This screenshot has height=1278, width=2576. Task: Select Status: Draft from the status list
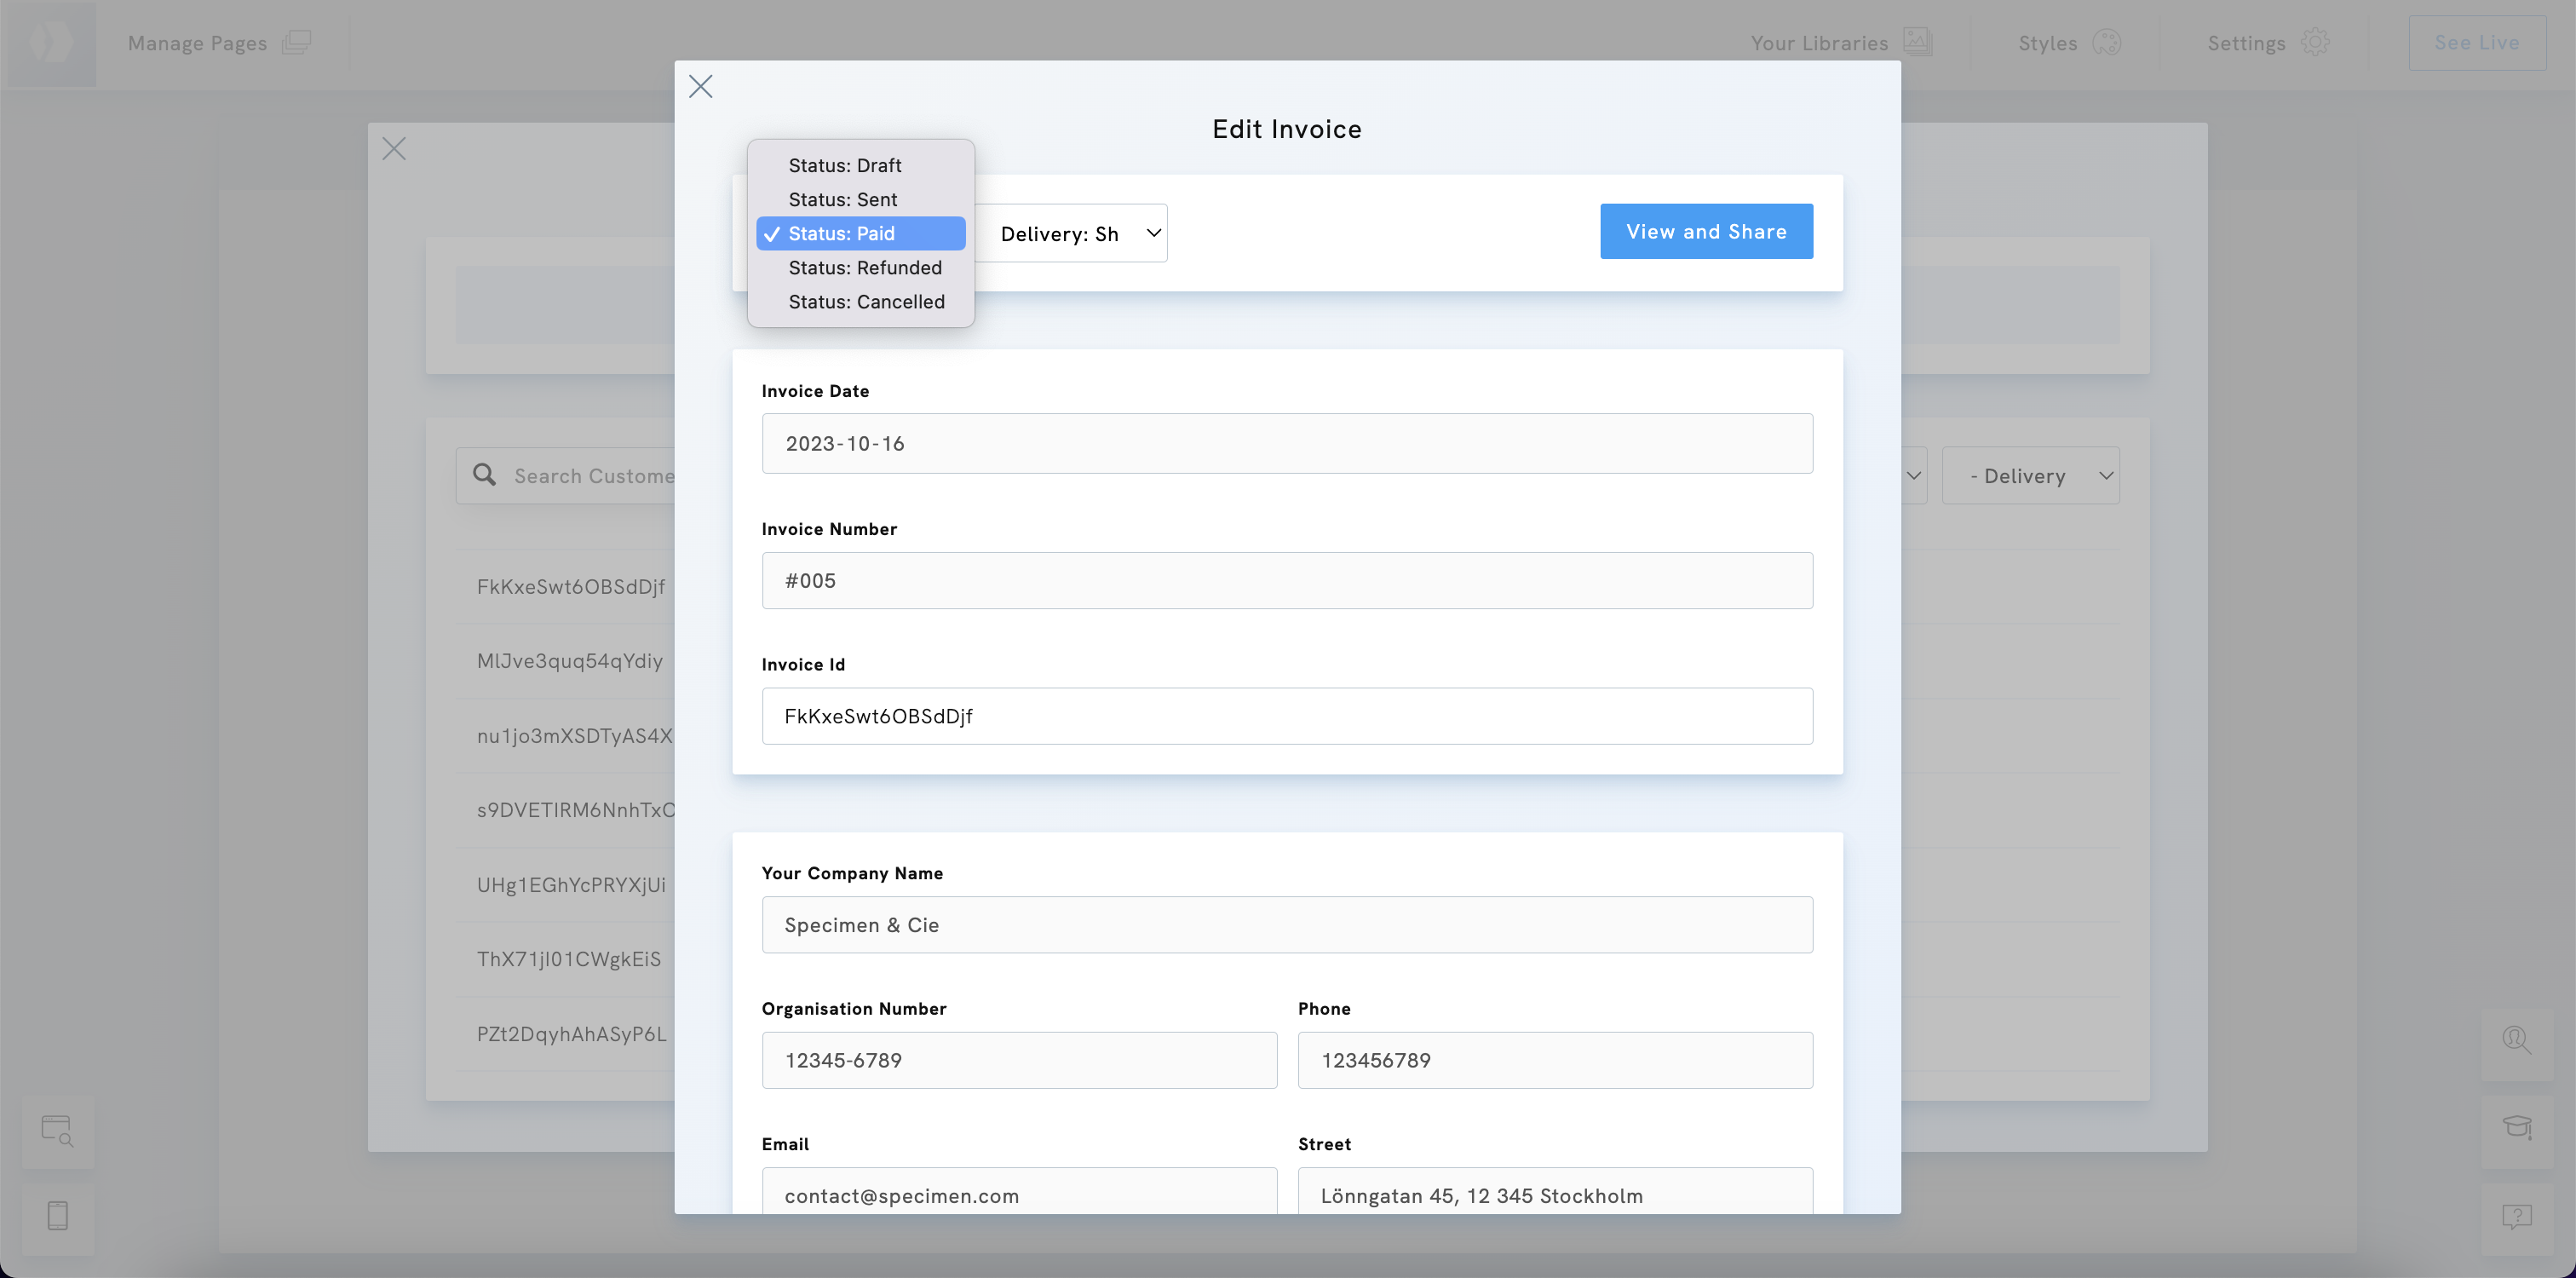(x=844, y=164)
